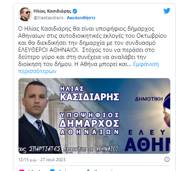Click the blue verified badge
182x171 pixels.
pos(75,11)
